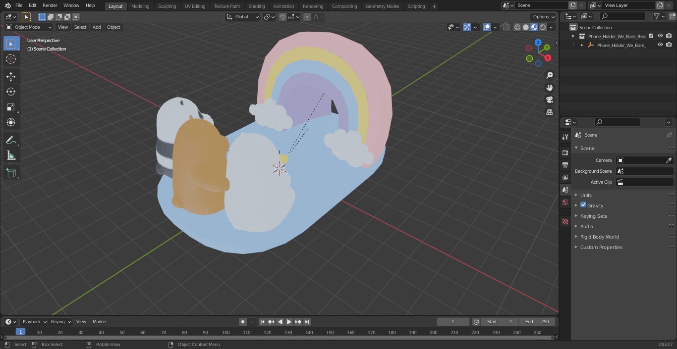Click the Blender logo menu icon
677x349 pixels.
tap(7, 5)
